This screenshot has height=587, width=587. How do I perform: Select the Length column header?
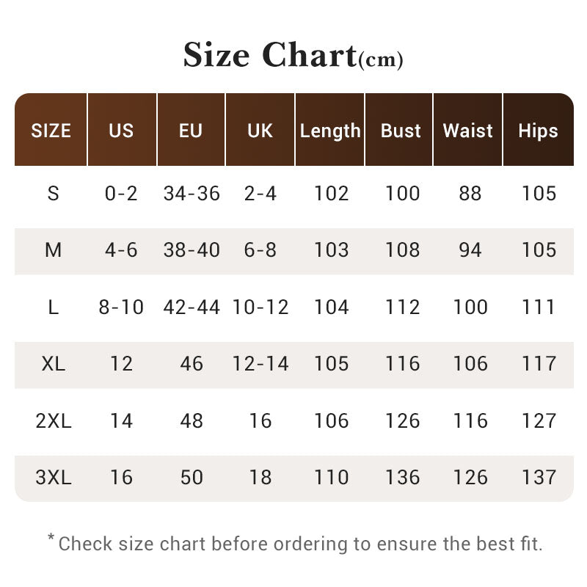(330, 131)
